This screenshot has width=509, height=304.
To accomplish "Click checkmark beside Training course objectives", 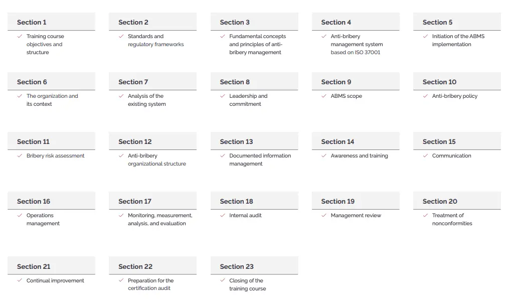I will [20, 37].
